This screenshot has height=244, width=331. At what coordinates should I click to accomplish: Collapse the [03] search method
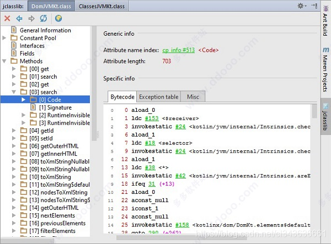tap(14, 92)
